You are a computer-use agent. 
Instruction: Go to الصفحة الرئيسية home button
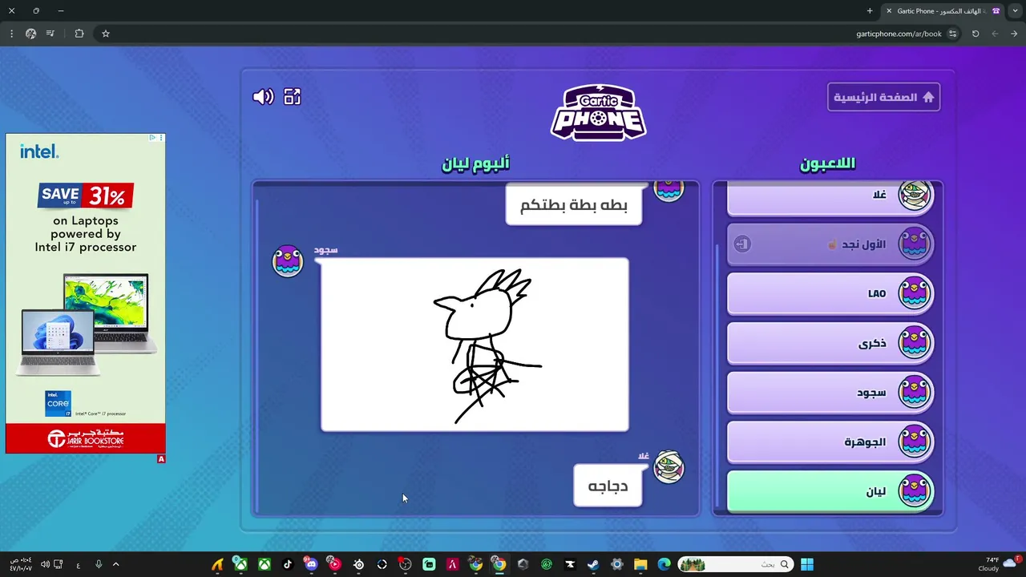click(x=883, y=97)
